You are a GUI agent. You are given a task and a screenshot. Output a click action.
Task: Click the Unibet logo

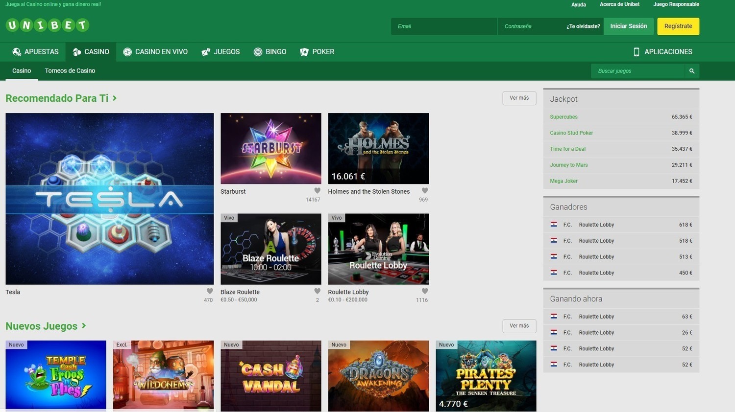click(x=47, y=25)
